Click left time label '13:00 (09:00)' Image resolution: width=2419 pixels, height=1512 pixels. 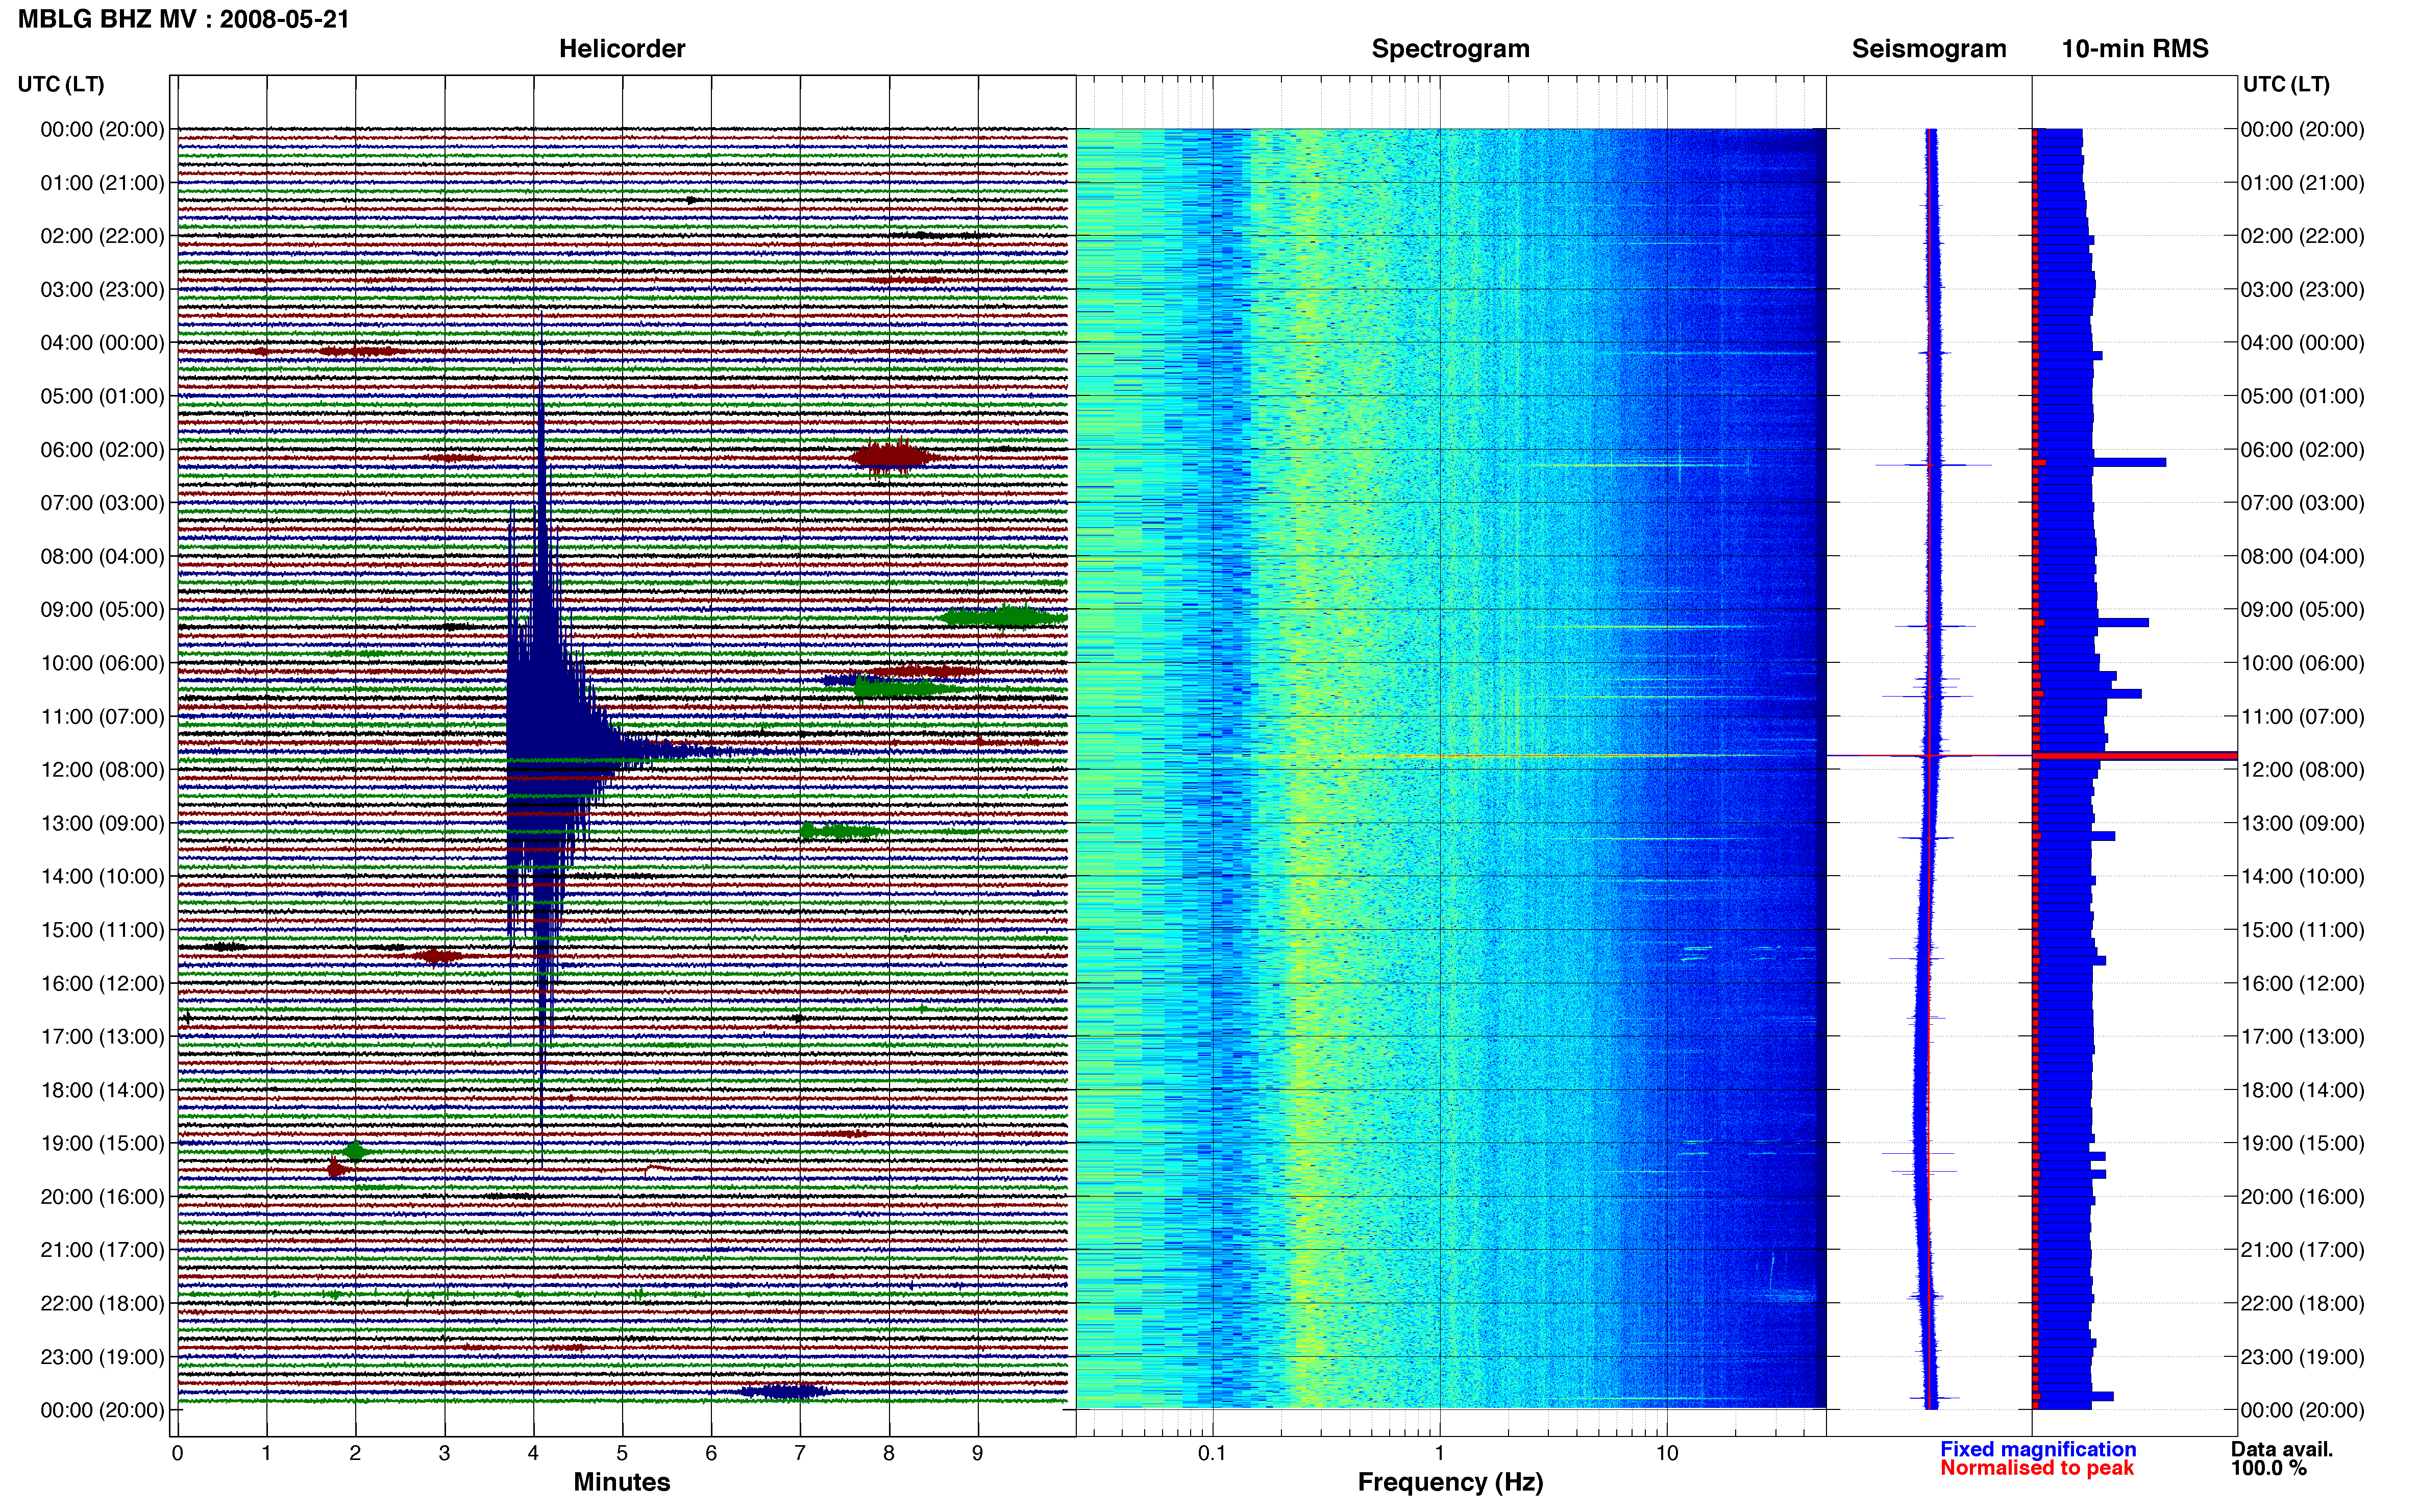point(102,823)
